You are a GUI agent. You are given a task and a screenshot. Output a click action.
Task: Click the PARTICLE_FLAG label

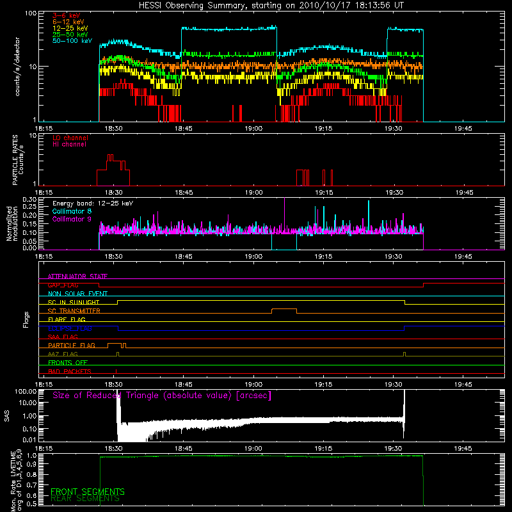pos(72,345)
